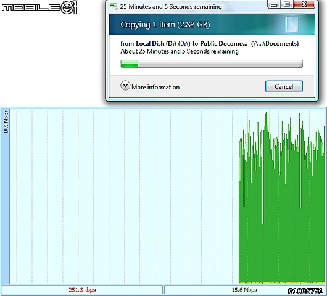Click the file document icon in dialog header
The height and width of the screenshot is (296, 327).
(292, 25)
